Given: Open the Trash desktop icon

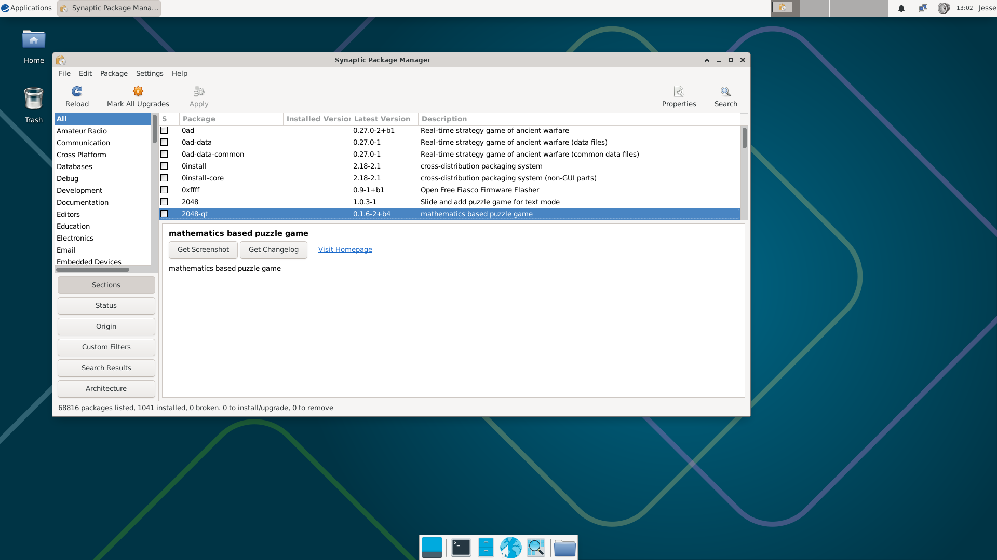Looking at the screenshot, I should (34, 99).
